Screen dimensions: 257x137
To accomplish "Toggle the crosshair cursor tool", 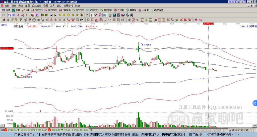I will pos(91,15).
